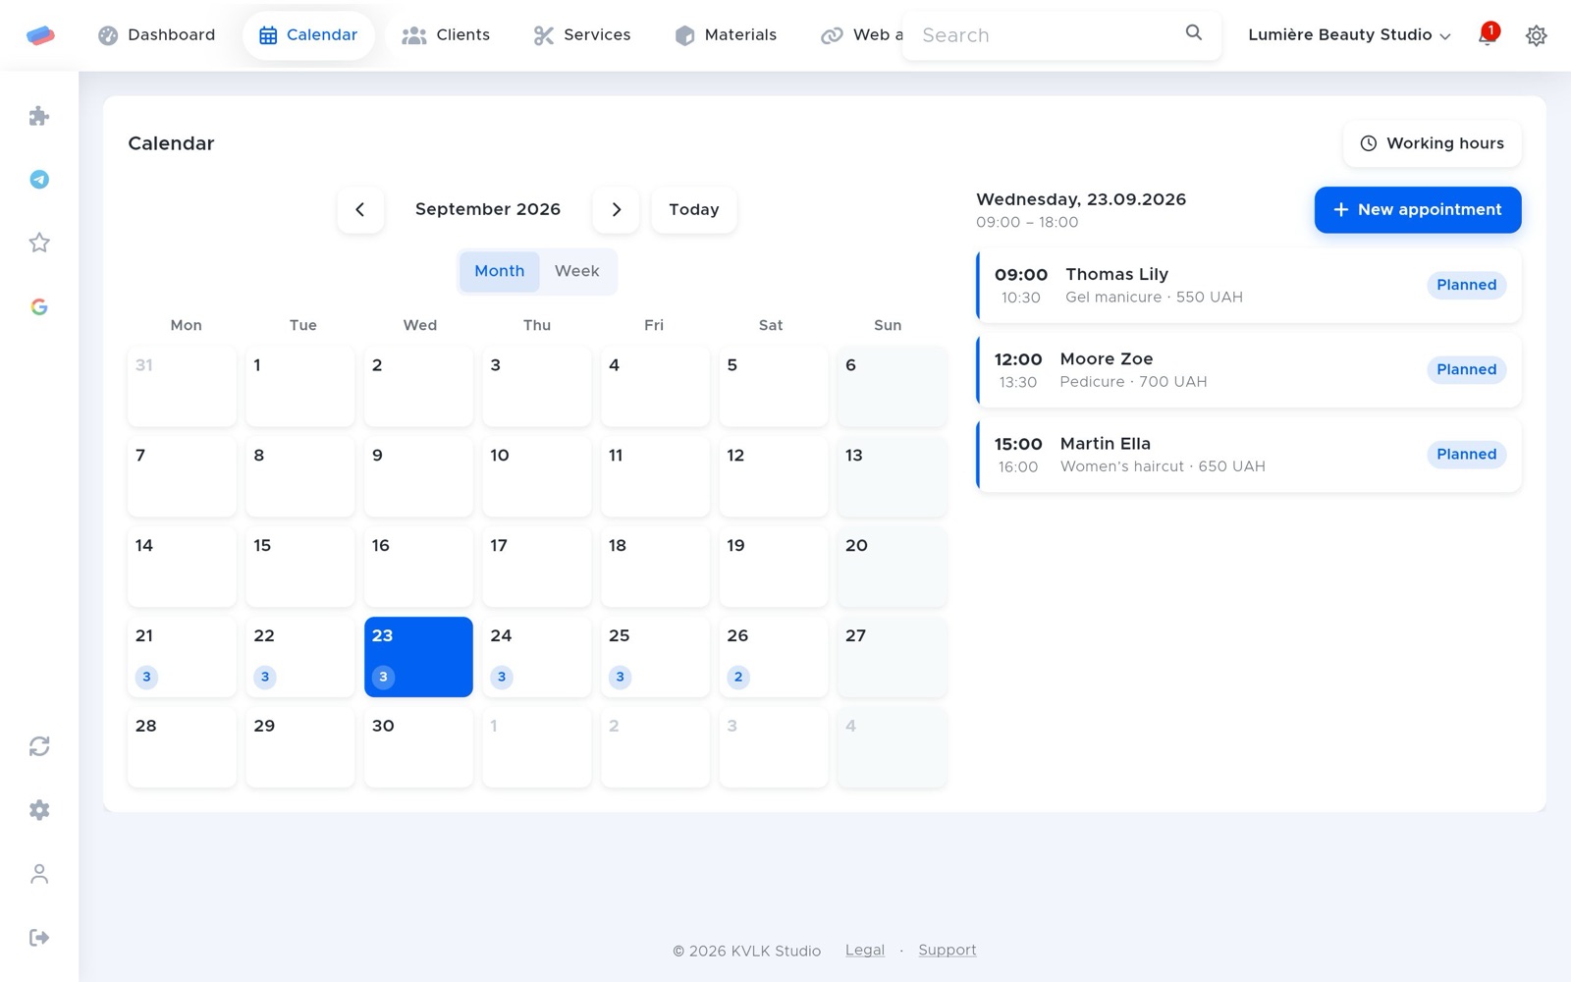1571x982 pixels.
Task: Select September 28 in the calendar
Action: point(182,747)
